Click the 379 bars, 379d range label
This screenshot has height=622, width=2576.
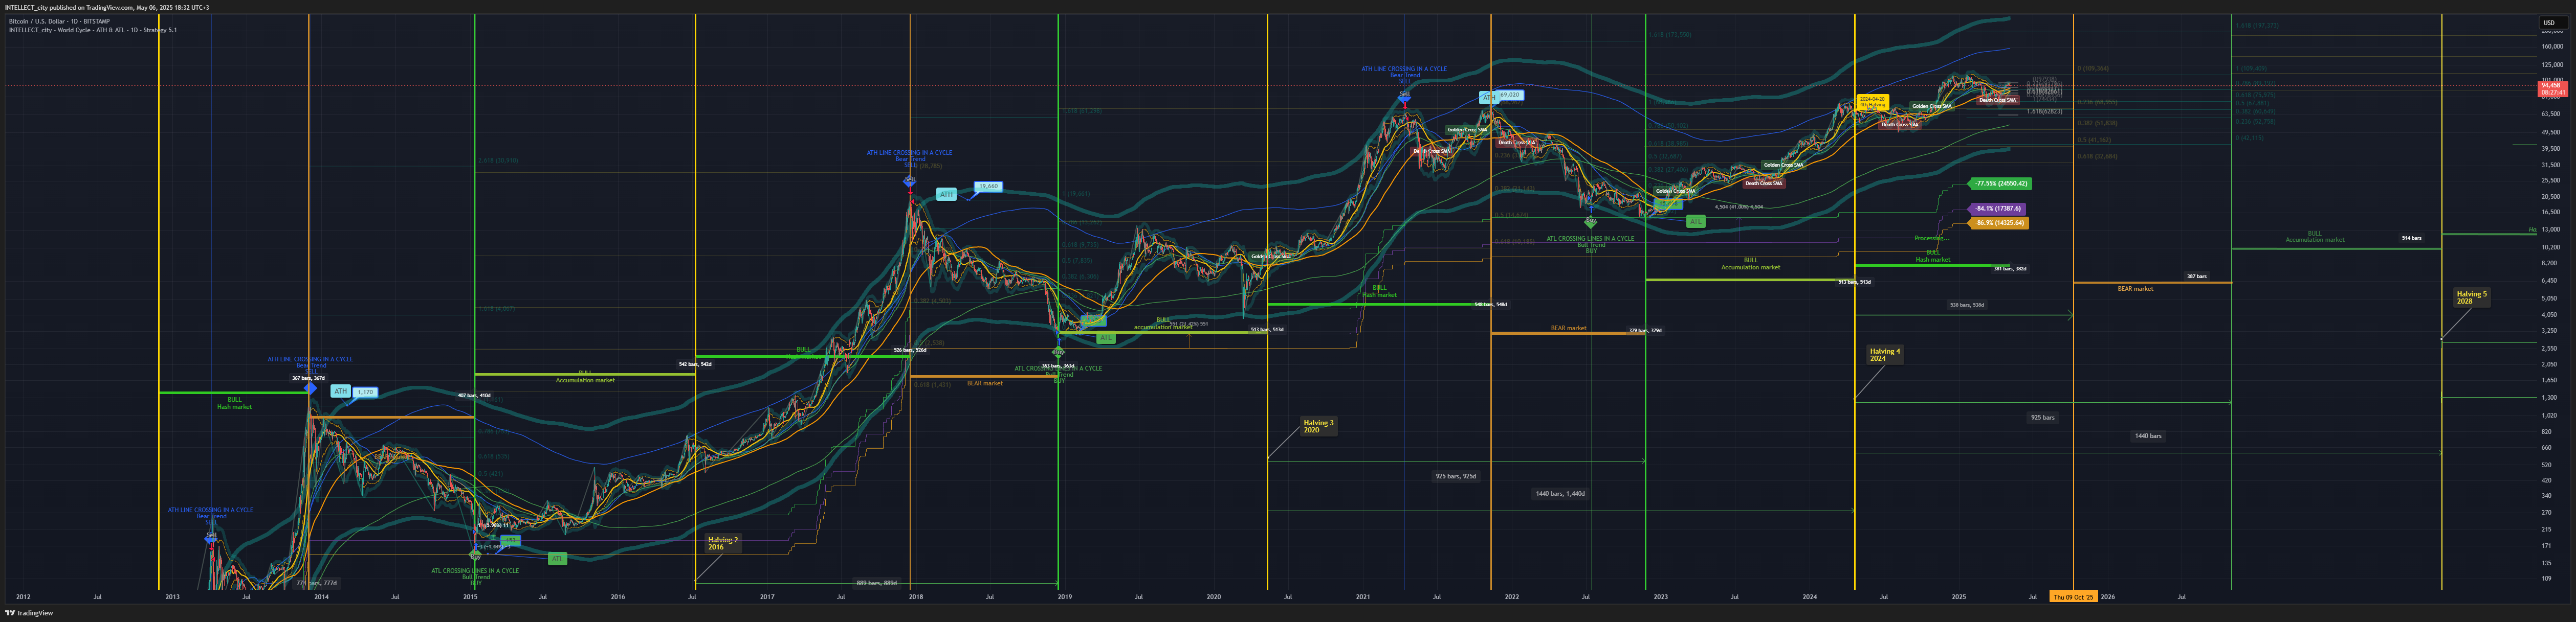pyautogui.click(x=1645, y=331)
